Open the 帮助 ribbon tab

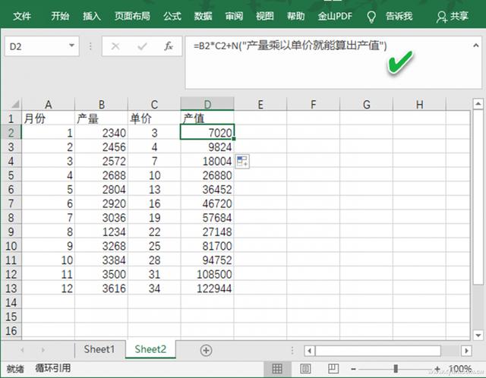point(295,16)
